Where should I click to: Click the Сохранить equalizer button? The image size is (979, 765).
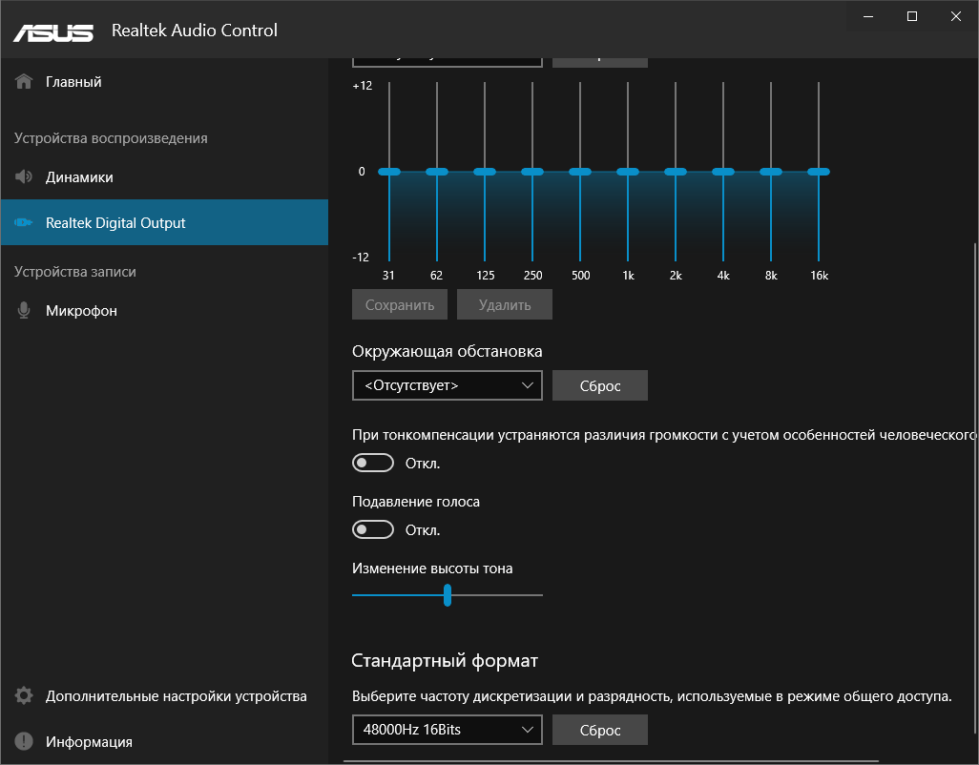tap(400, 305)
